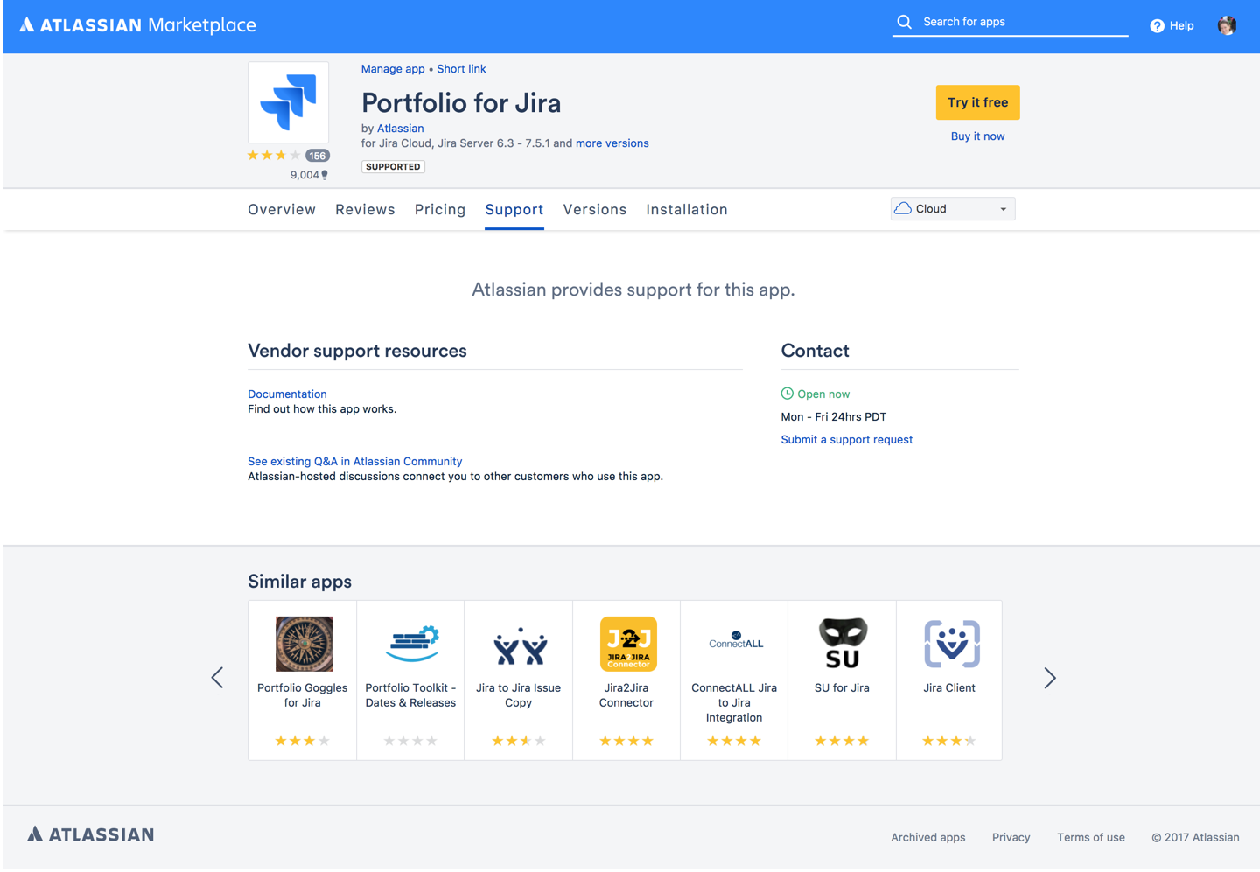This screenshot has height=872, width=1260.
Task: Click the Short link link
Action: click(461, 69)
